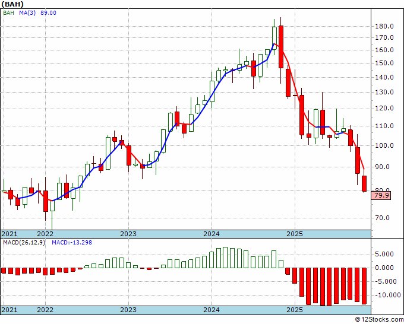Open the 12Stocks.com copyright link
The height and width of the screenshot is (324, 404).
[x=379, y=320]
